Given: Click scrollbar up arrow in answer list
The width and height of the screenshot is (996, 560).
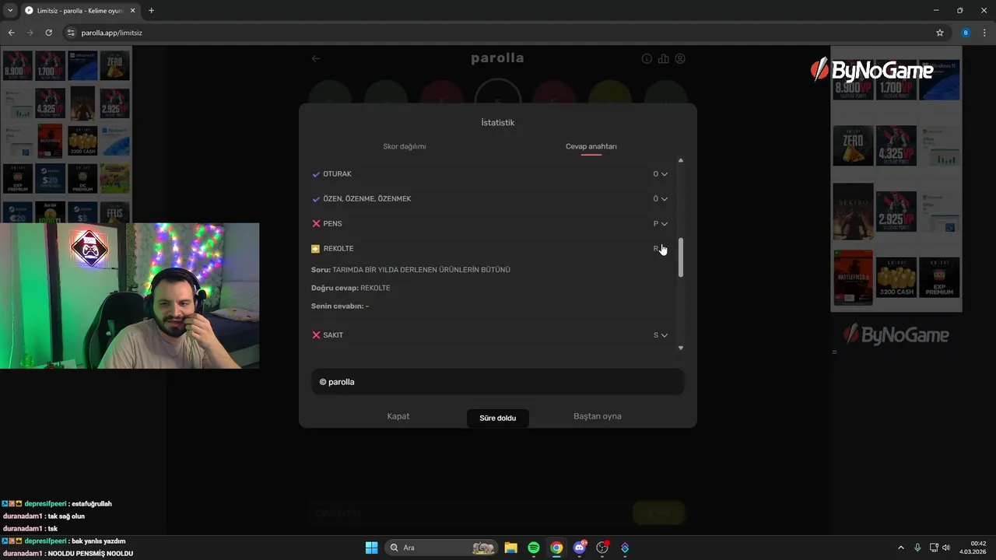Looking at the screenshot, I should point(681,160).
